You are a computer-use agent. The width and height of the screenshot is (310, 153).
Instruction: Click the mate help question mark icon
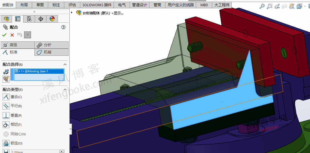(63, 27)
